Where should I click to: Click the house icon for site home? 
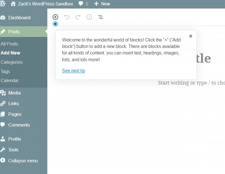13,4
